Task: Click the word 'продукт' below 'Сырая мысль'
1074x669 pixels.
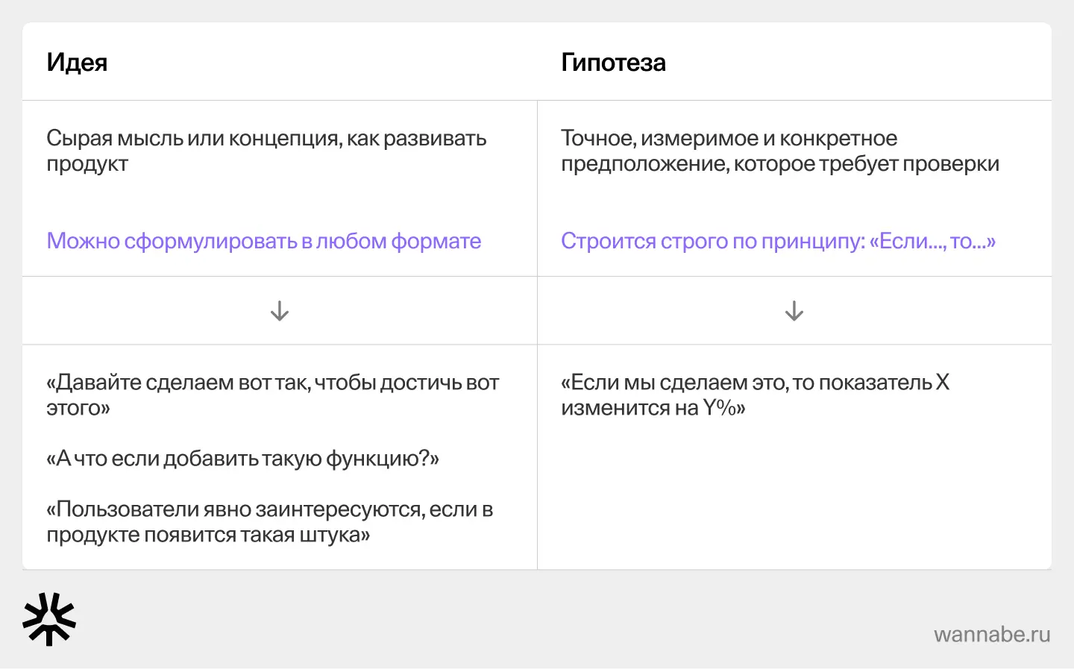Action: click(87, 164)
